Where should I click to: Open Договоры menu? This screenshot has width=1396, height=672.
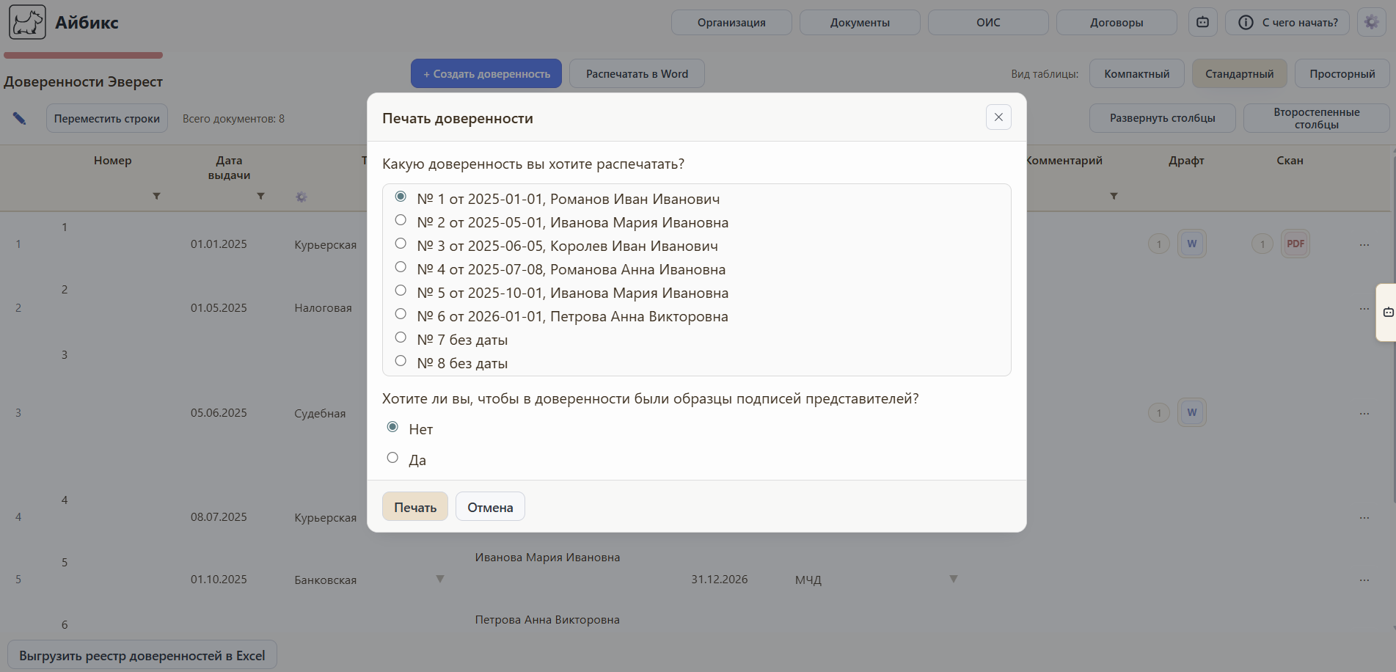(x=1117, y=22)
